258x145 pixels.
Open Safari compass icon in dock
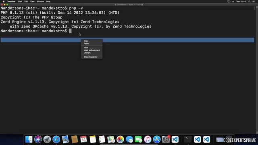[56, 139]
